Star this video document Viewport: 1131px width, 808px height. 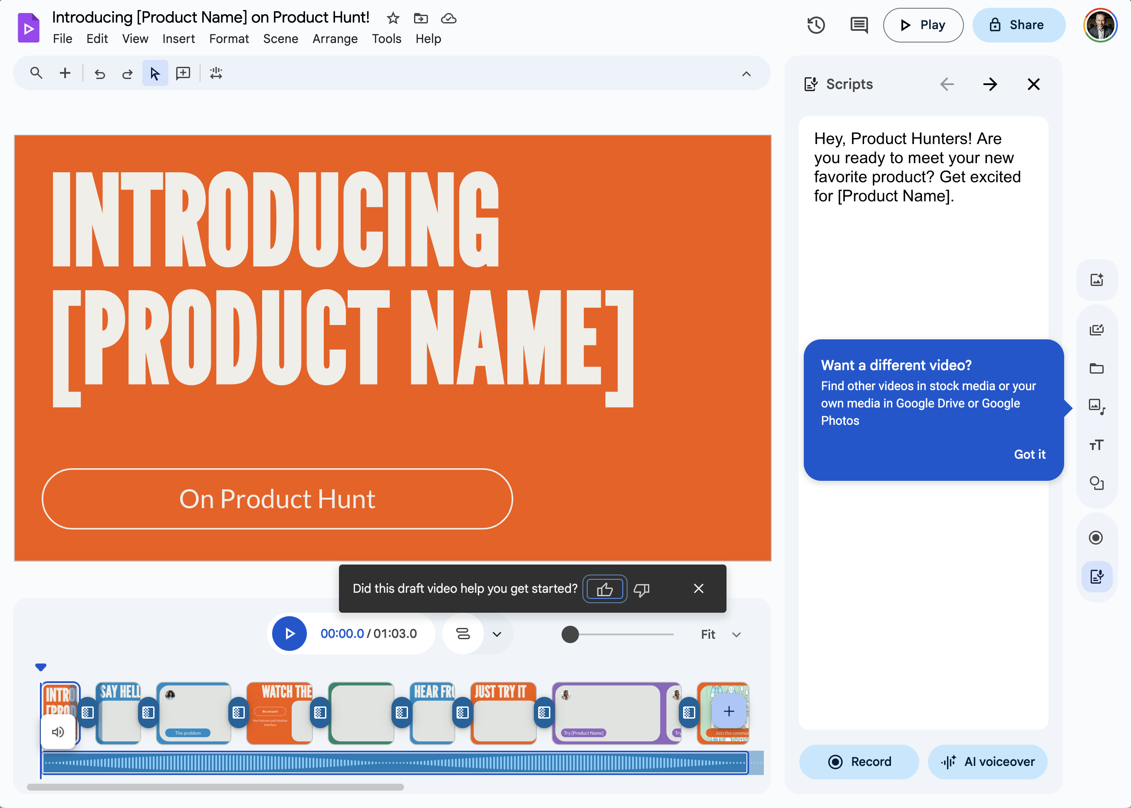pyautogui.click(x=393, y=18)
